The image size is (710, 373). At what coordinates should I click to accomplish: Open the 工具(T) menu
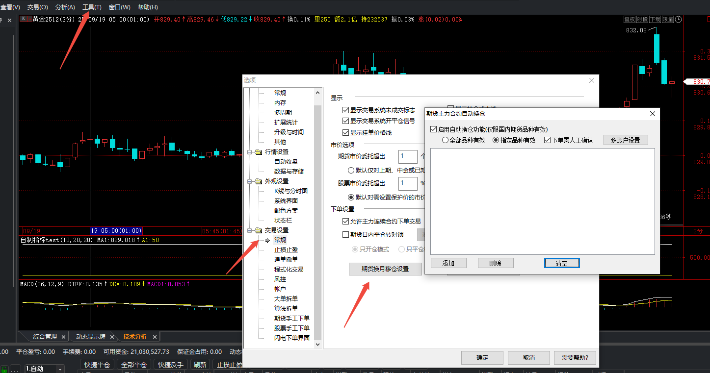tap(92, 7)
